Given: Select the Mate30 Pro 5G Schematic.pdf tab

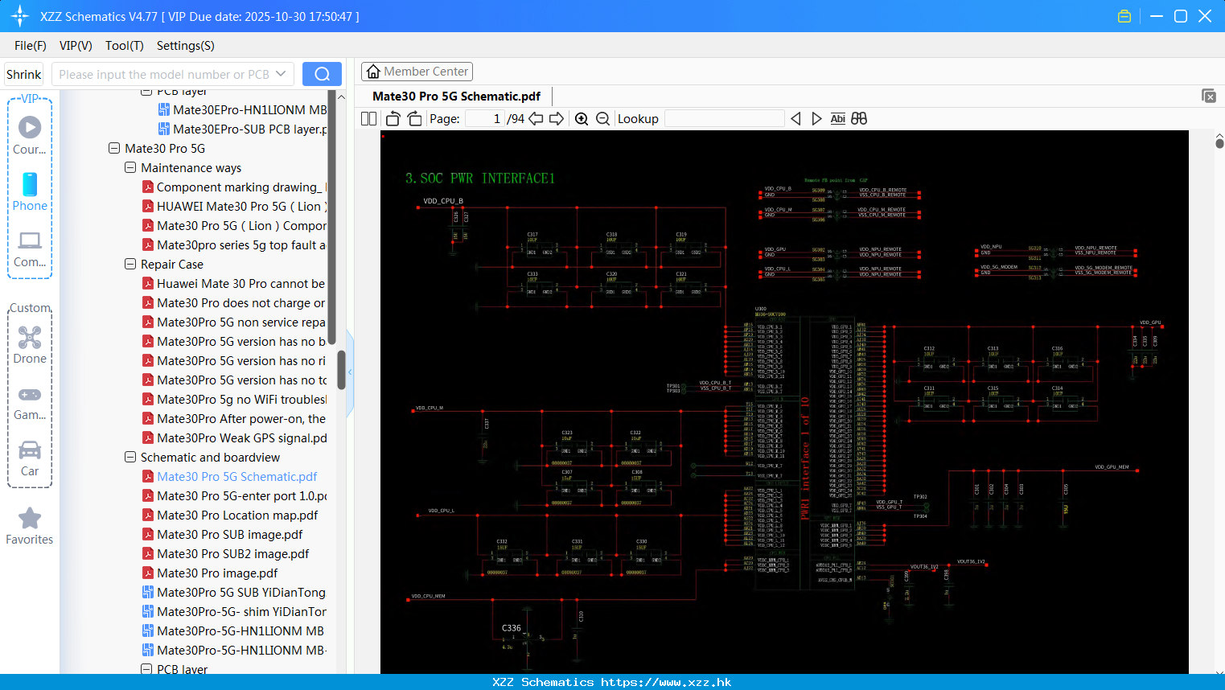Looking at the screenshot, I should coord(456,96).
